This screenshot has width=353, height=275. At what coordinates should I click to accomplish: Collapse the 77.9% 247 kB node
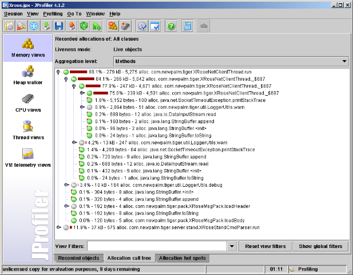point(74,86)
